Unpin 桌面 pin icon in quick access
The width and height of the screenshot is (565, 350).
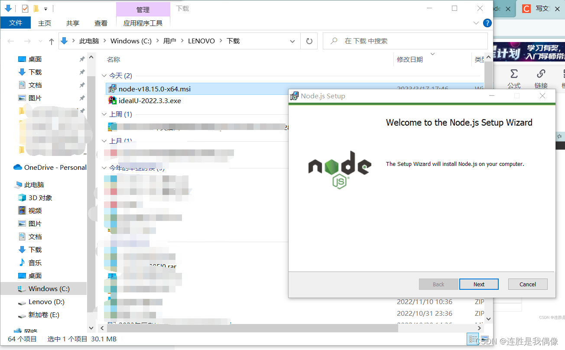[x=82, y=59]
